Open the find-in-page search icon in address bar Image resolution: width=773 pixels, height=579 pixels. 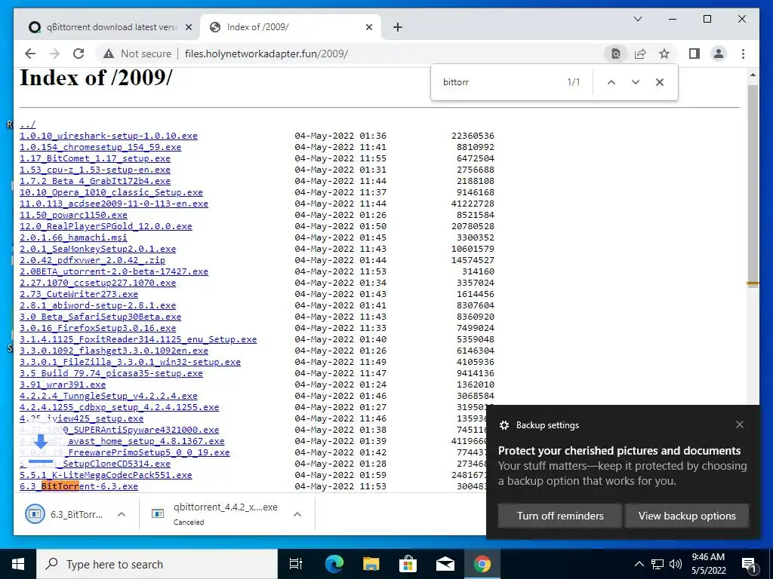615,54
